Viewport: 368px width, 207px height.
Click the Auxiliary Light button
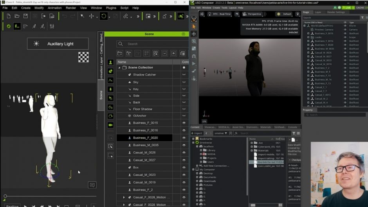click(x=58, y=44)
